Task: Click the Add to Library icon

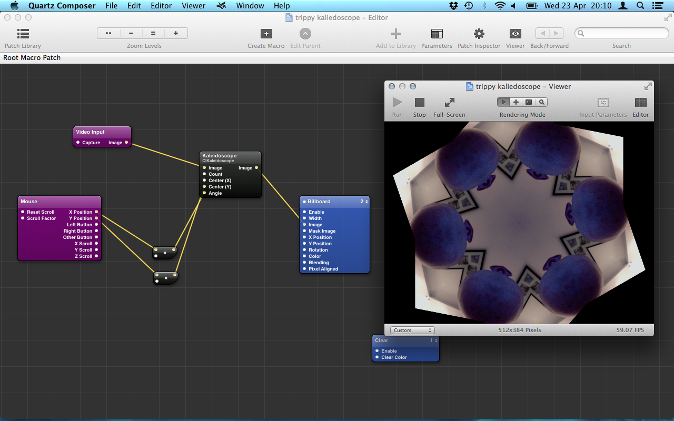Action: tap(395, 34)
